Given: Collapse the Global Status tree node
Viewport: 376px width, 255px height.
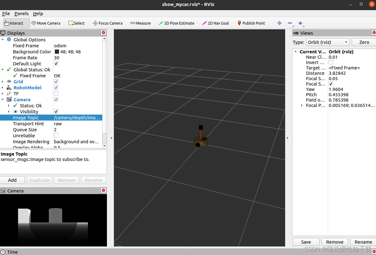Looking at the screenshot, I should [x=3, y=69].
